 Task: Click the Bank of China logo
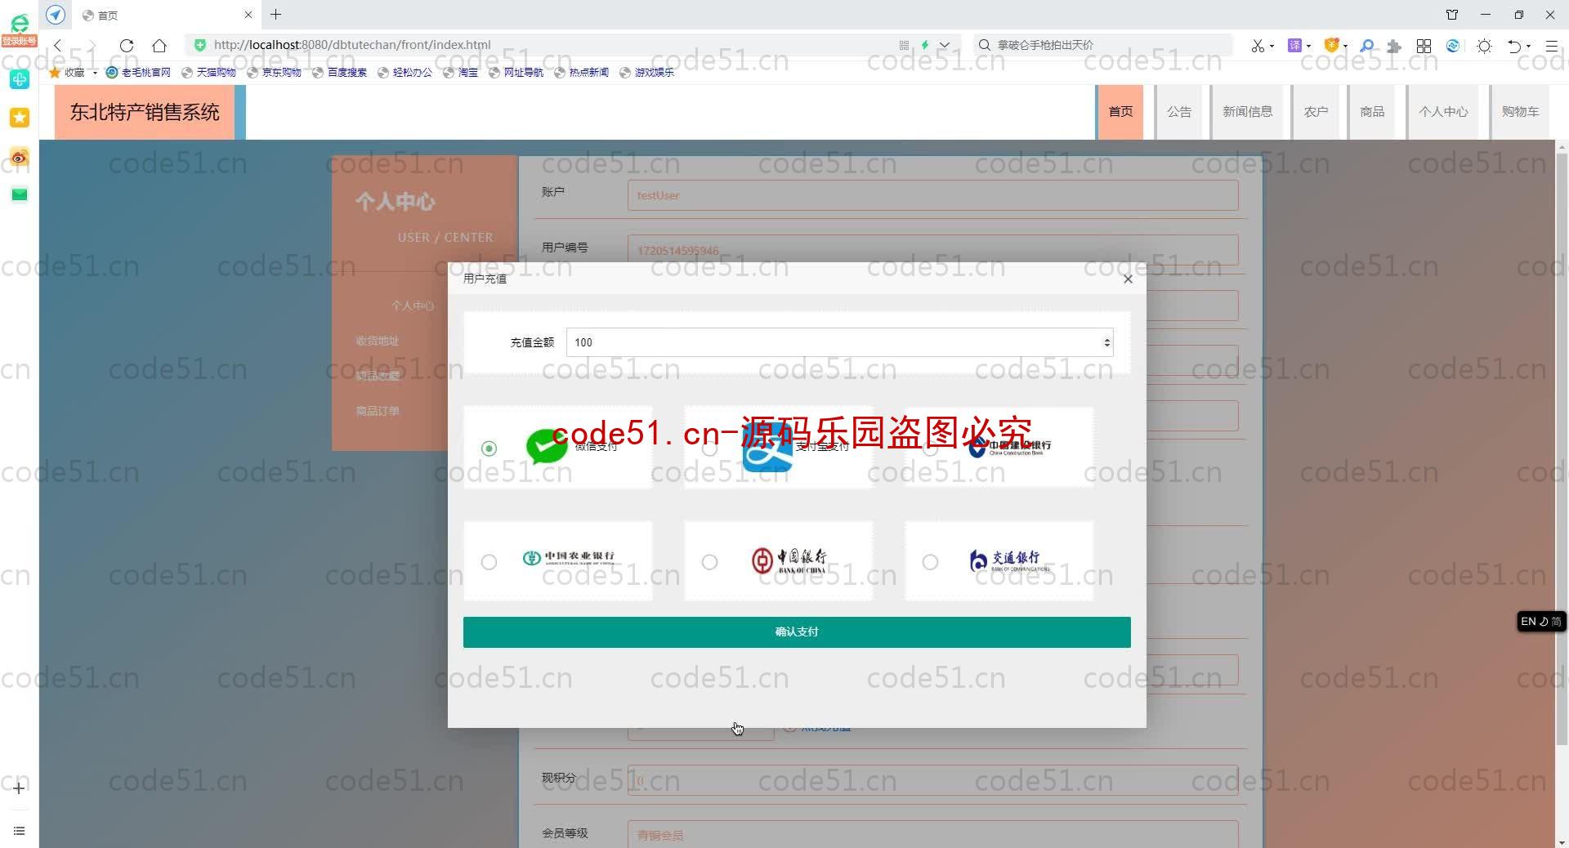[x=789, y=560]
